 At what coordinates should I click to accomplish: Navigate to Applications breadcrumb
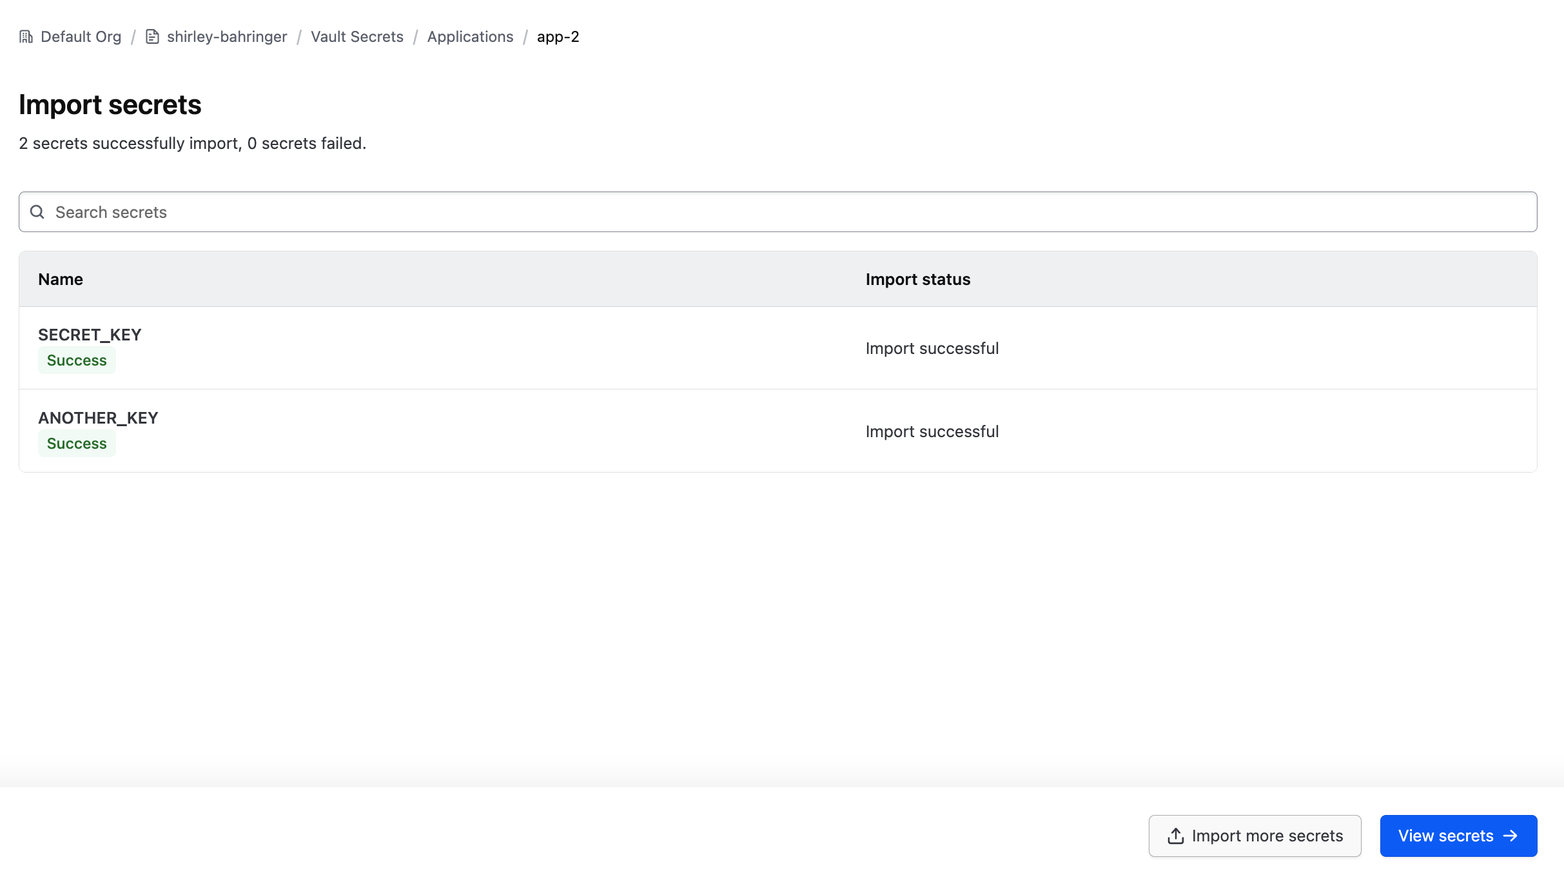point(470,37)
